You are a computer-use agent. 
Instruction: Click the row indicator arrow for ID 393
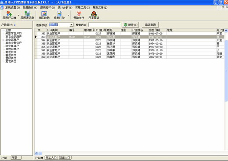tap(36, 37)
